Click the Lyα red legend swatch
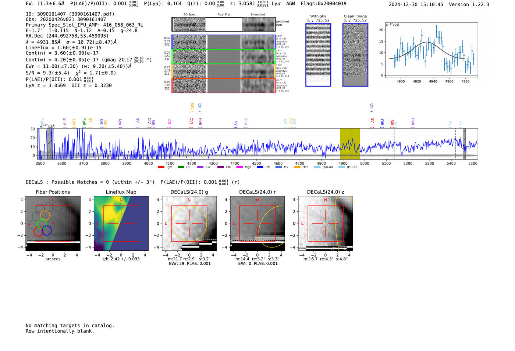 (161, 167)
